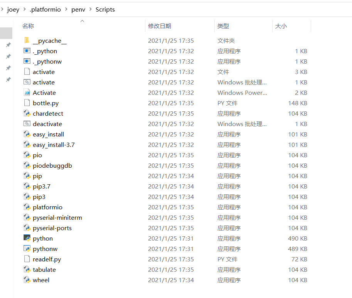The image size is (352, 298).
Task: Sort files by 修改日期 column header
Action: 160,26
